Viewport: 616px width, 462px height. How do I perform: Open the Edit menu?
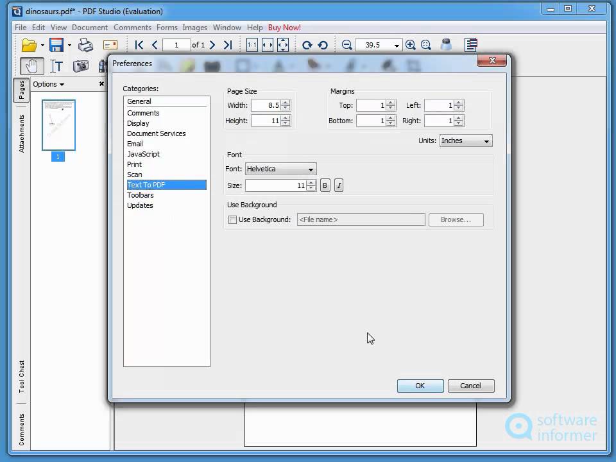(x=38, y=28)
